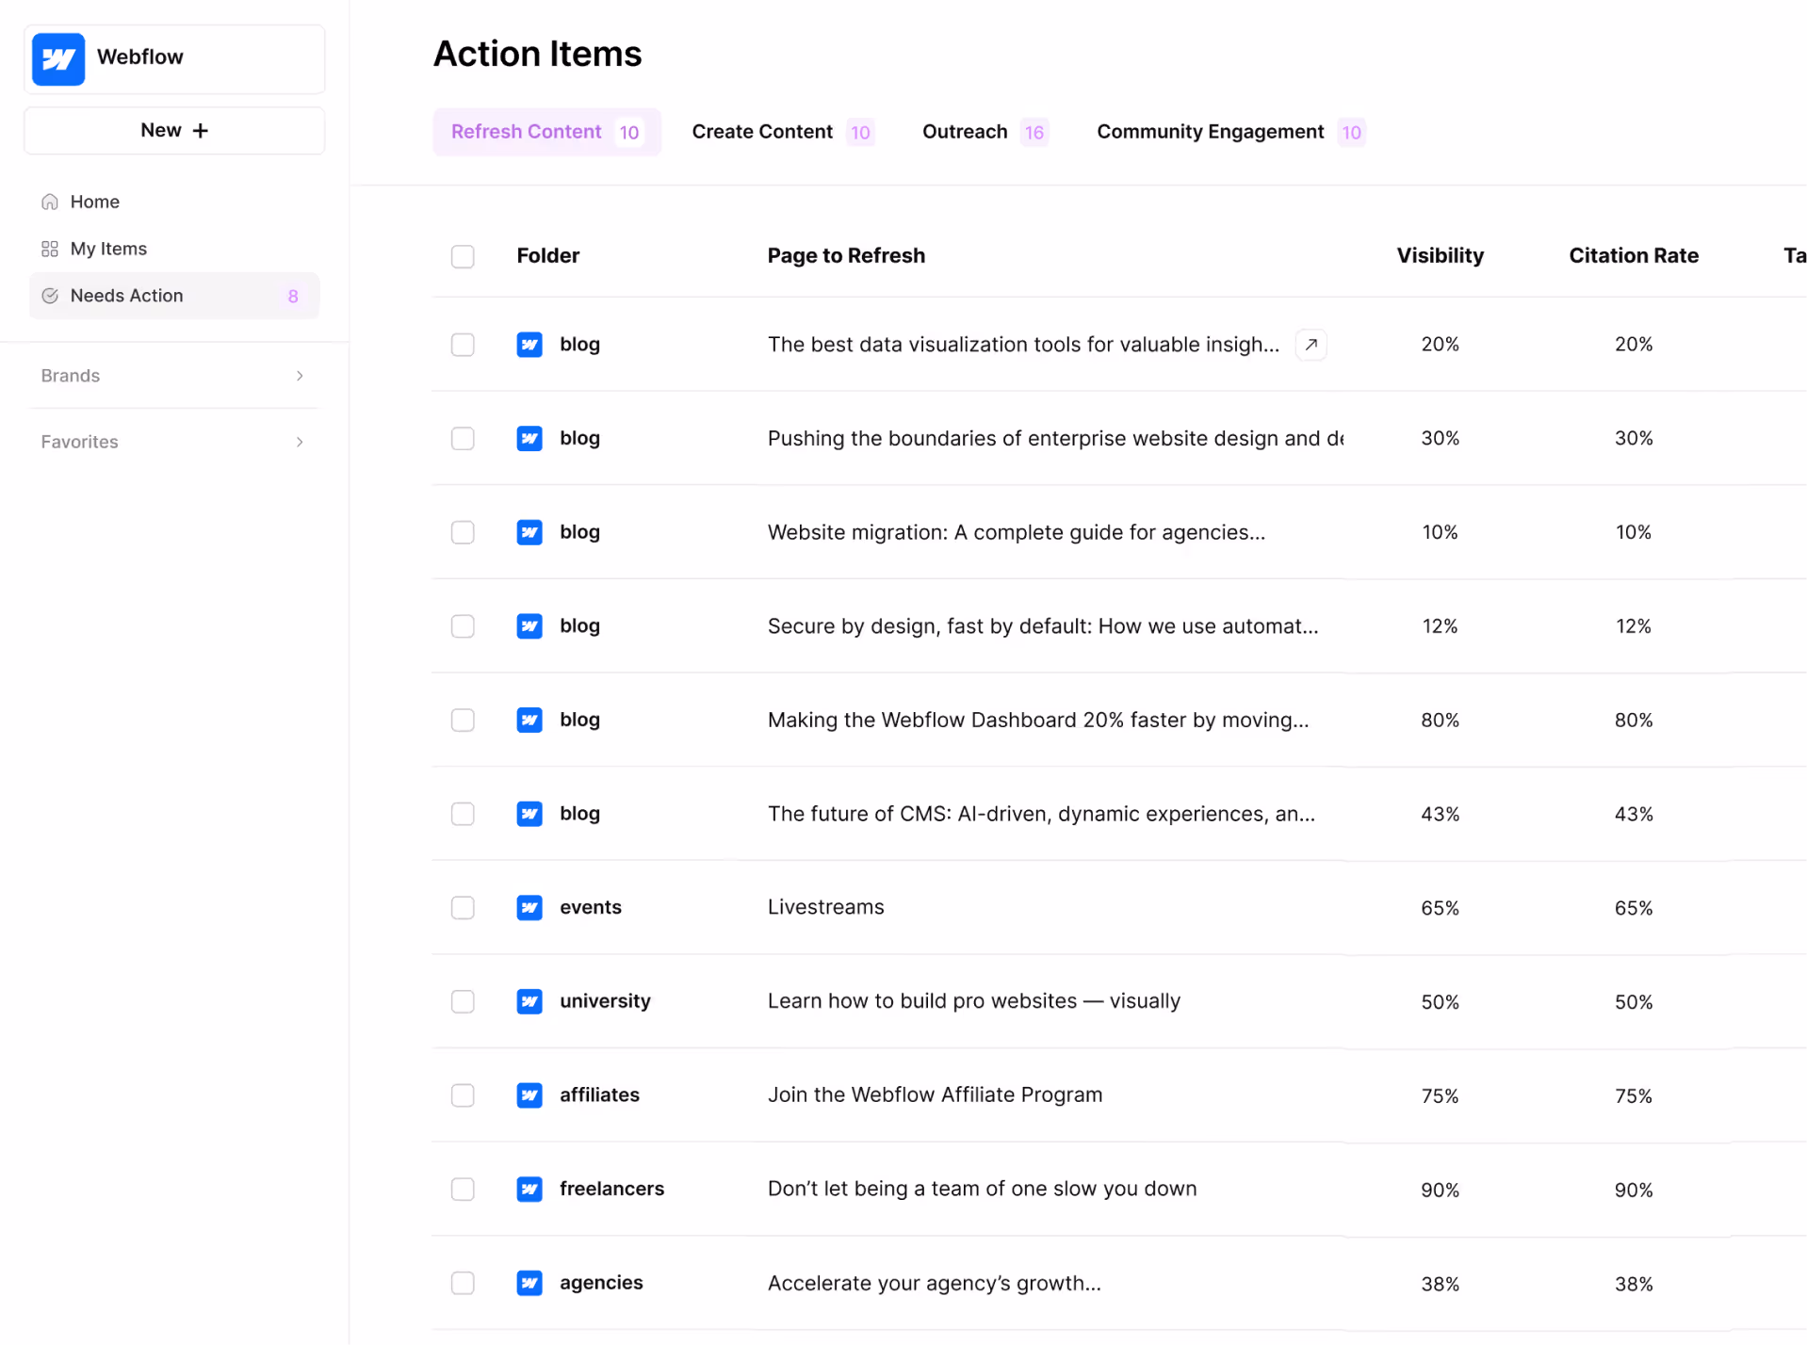Click 'Don't let being a team of one' title
This screenshot has width=1807, height=1345.
pos(982,1189)
